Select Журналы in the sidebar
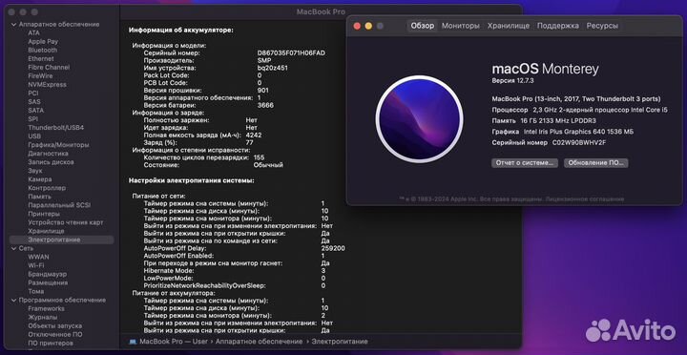This screenshot has height=355, width=687. pyautogui.click(x=43, y=318)
